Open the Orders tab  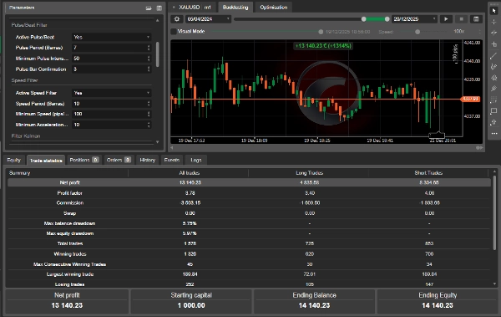119,160
